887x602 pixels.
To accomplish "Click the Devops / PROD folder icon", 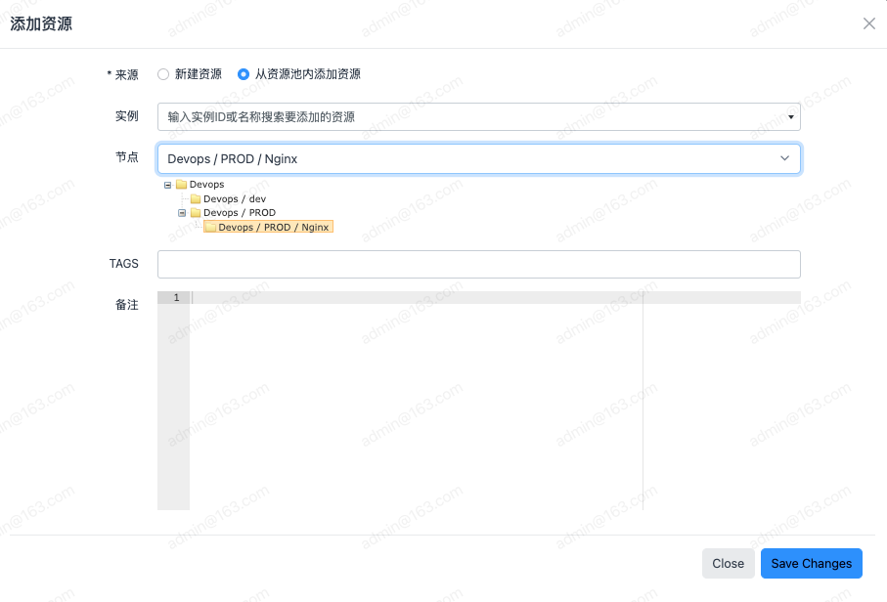I will pos(196,213).
